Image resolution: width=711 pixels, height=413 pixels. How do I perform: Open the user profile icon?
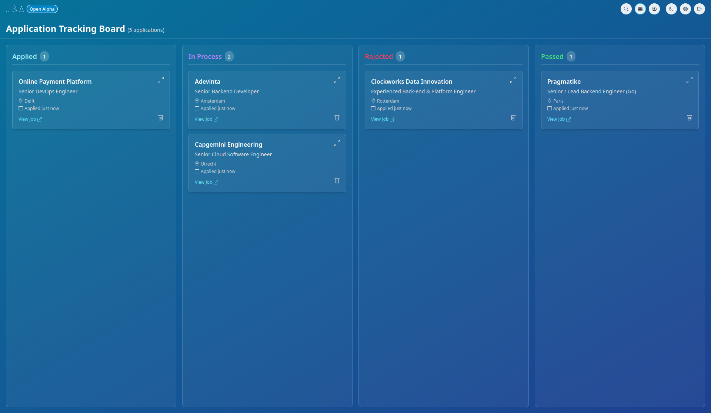(x=654, y=9)
